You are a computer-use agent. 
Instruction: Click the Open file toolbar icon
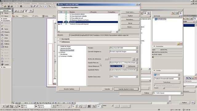point(5,6)
